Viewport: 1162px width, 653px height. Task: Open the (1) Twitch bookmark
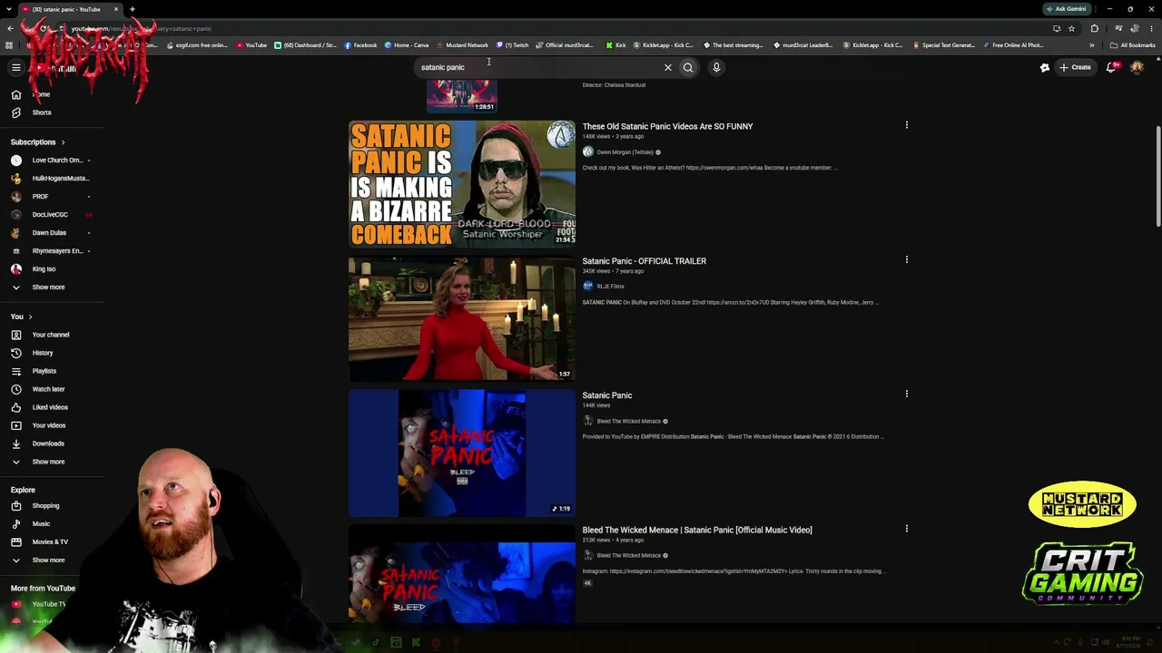pos(512,45)
